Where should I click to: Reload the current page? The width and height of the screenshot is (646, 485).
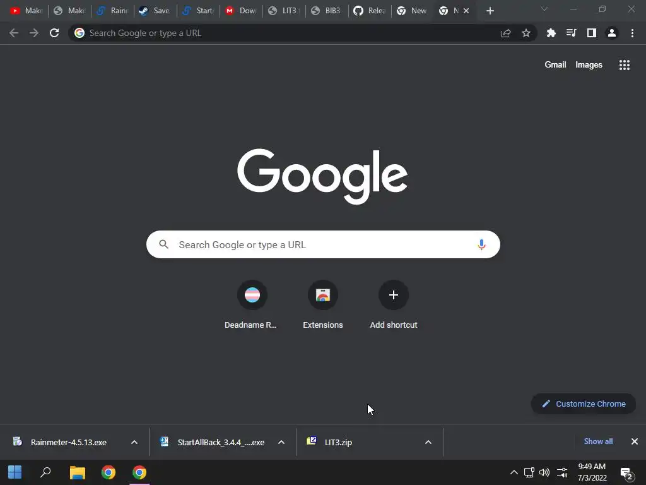click(x=54, y=33)
